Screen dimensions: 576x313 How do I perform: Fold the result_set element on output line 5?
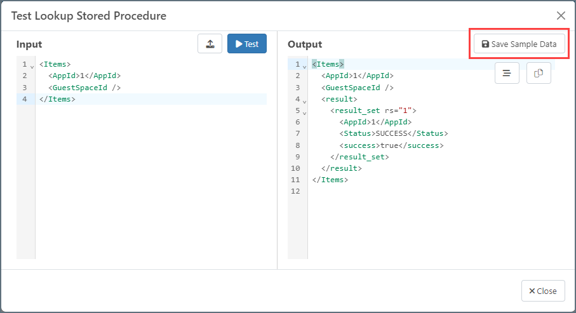[x=304, y=112]
